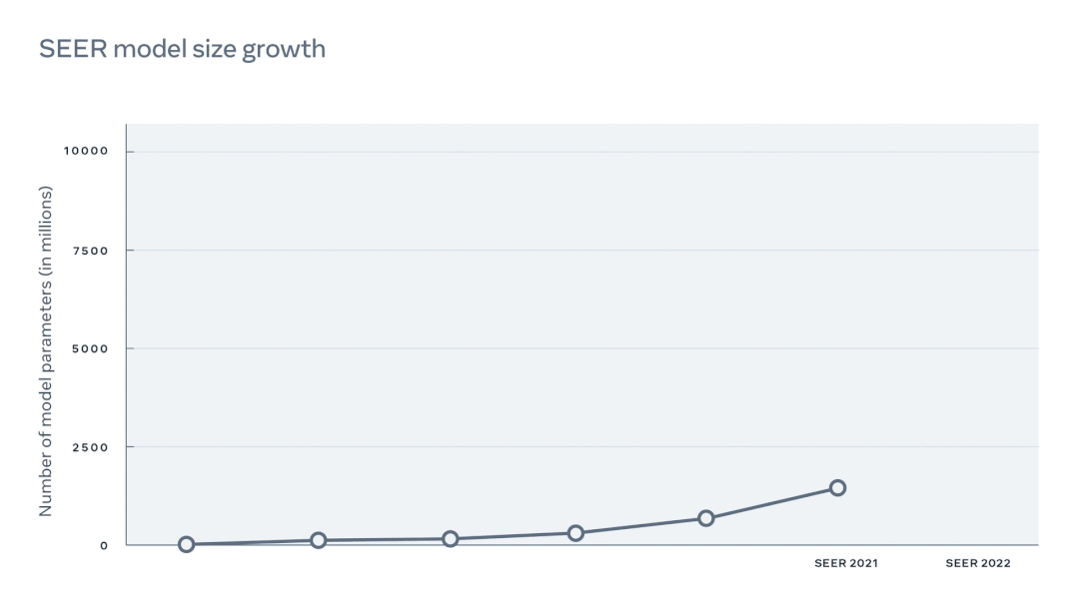Click the third data point from the left
Image resolution: width=1078 pixels, height=606 pixels.
point(450,539)
